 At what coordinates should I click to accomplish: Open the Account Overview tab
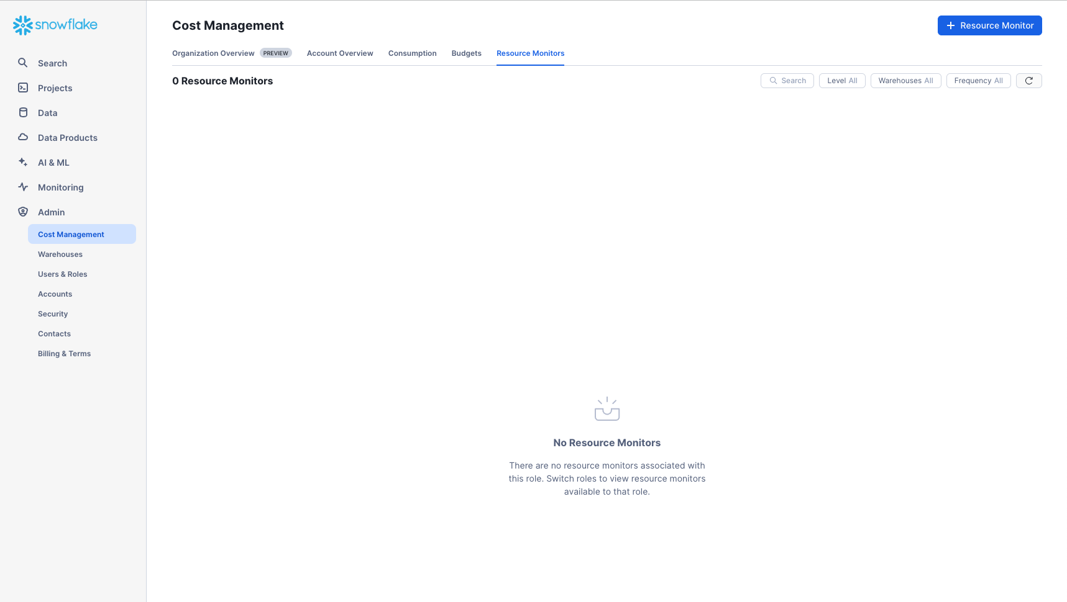(x=339, y=53)
